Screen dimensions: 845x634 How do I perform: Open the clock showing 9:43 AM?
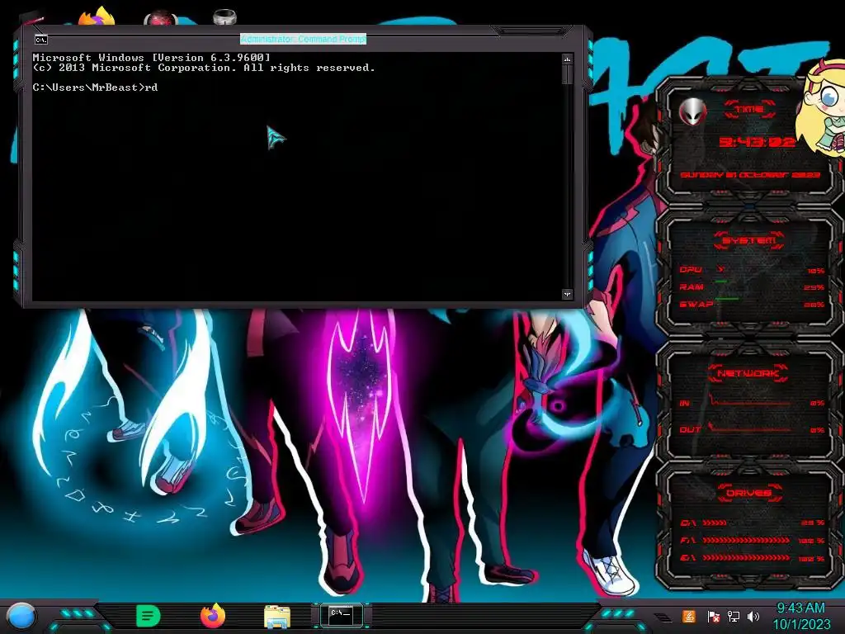(x=800, y=616)
